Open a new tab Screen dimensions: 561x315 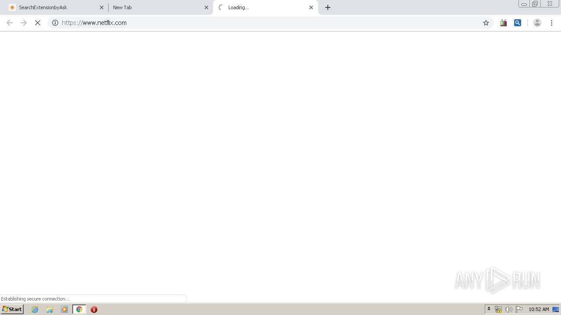(x=328, y=7)
